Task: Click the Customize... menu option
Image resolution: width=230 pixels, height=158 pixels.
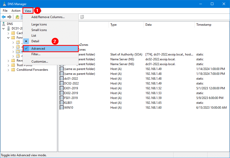Action: tap(40, 62)
